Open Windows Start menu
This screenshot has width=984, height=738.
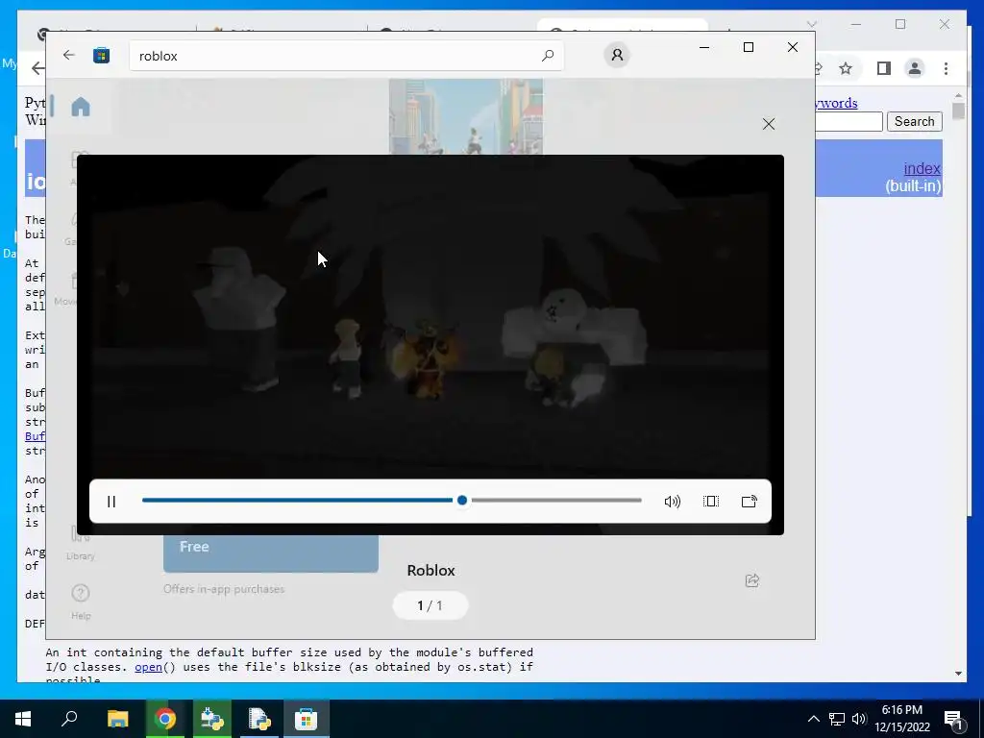pos(23,719)
